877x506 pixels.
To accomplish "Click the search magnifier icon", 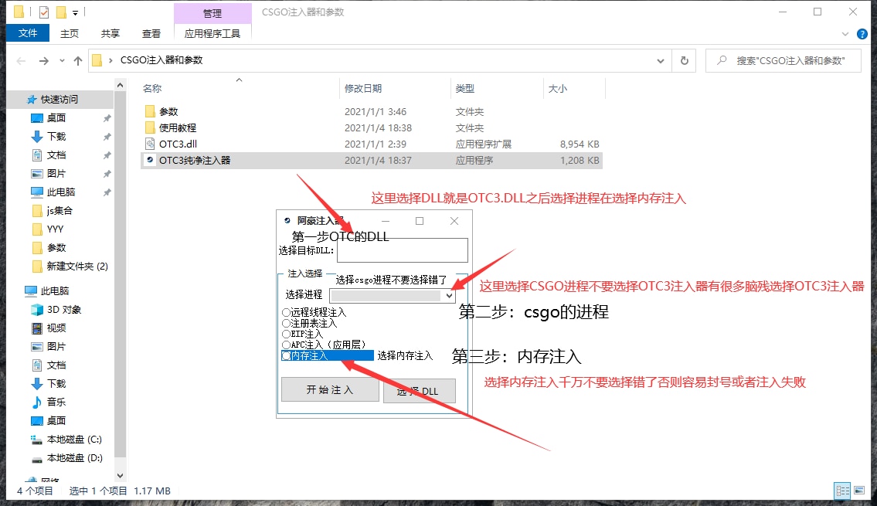I will (722, 60).
